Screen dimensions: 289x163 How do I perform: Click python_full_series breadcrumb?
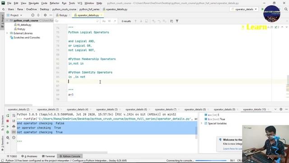click(x=89, y=9)
